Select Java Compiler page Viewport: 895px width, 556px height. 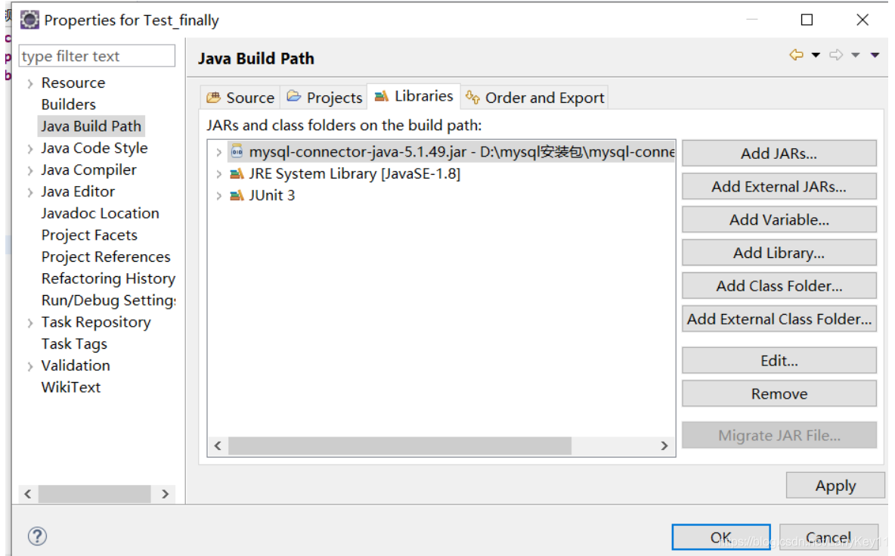88,169
